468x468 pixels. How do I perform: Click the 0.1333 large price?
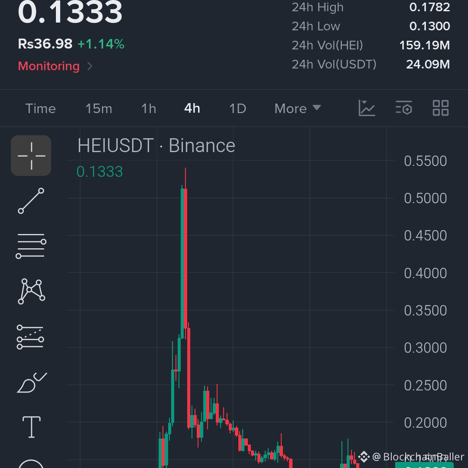coord(70,13)
